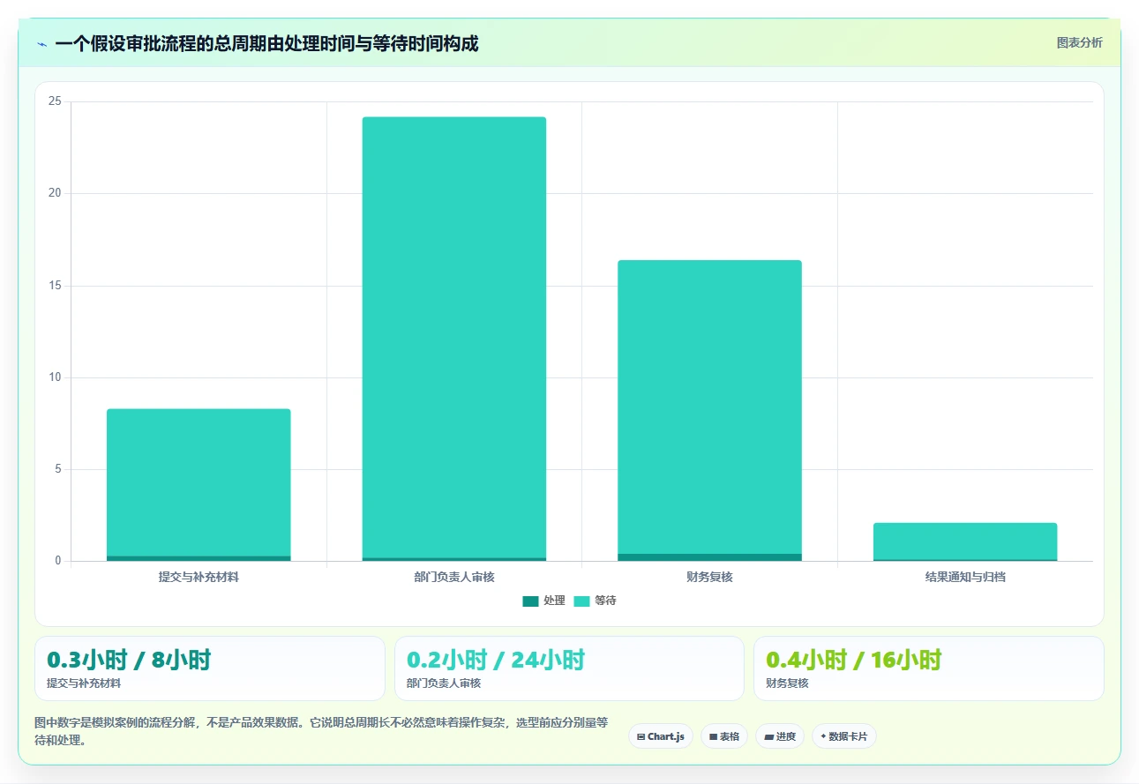Click 财务复核 caption in the data card
The image size is (1139, 784).
tap(787, 683)
